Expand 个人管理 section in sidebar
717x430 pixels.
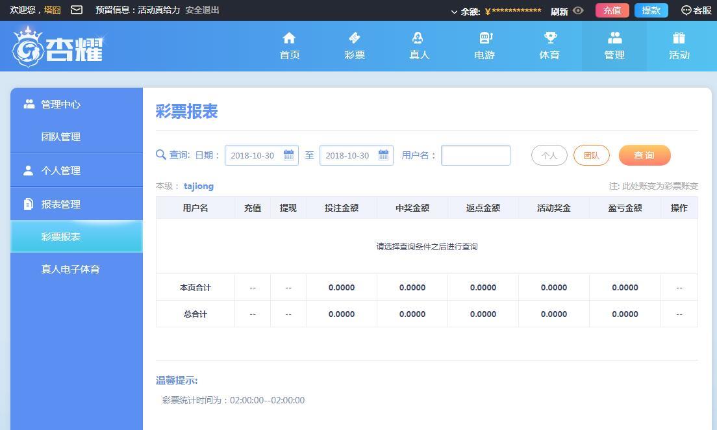[x=77, y=170]
